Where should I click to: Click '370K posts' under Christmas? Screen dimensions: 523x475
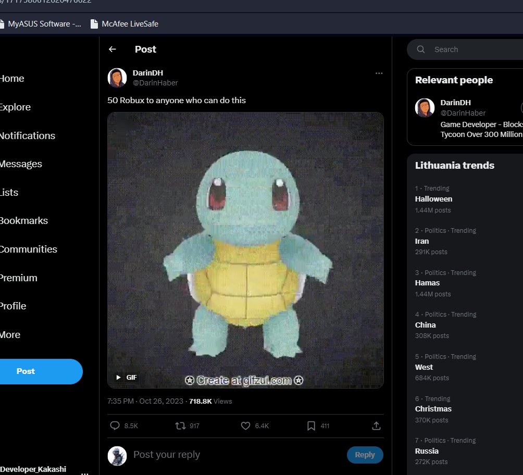(432, 420)
